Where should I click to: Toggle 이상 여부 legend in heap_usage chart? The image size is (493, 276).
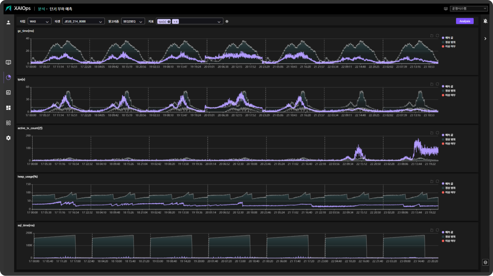click(449, 192)
